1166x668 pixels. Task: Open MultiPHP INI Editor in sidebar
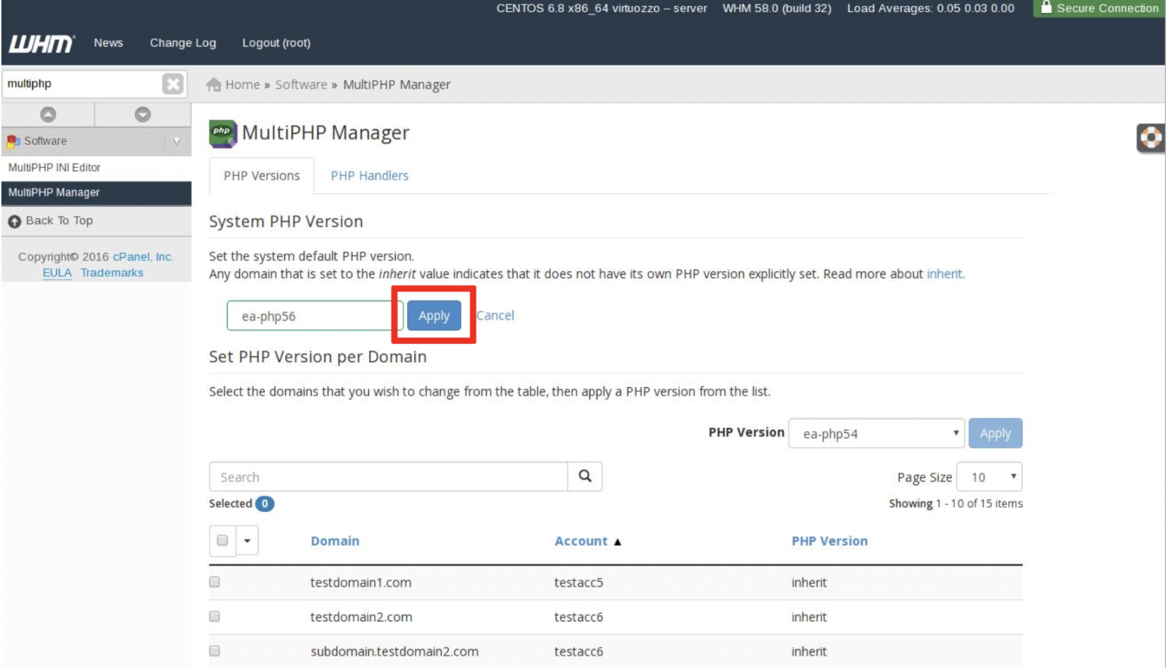point(55,167)
